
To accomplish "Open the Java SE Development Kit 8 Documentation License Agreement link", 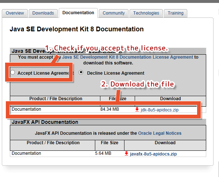I will (128, 57).
